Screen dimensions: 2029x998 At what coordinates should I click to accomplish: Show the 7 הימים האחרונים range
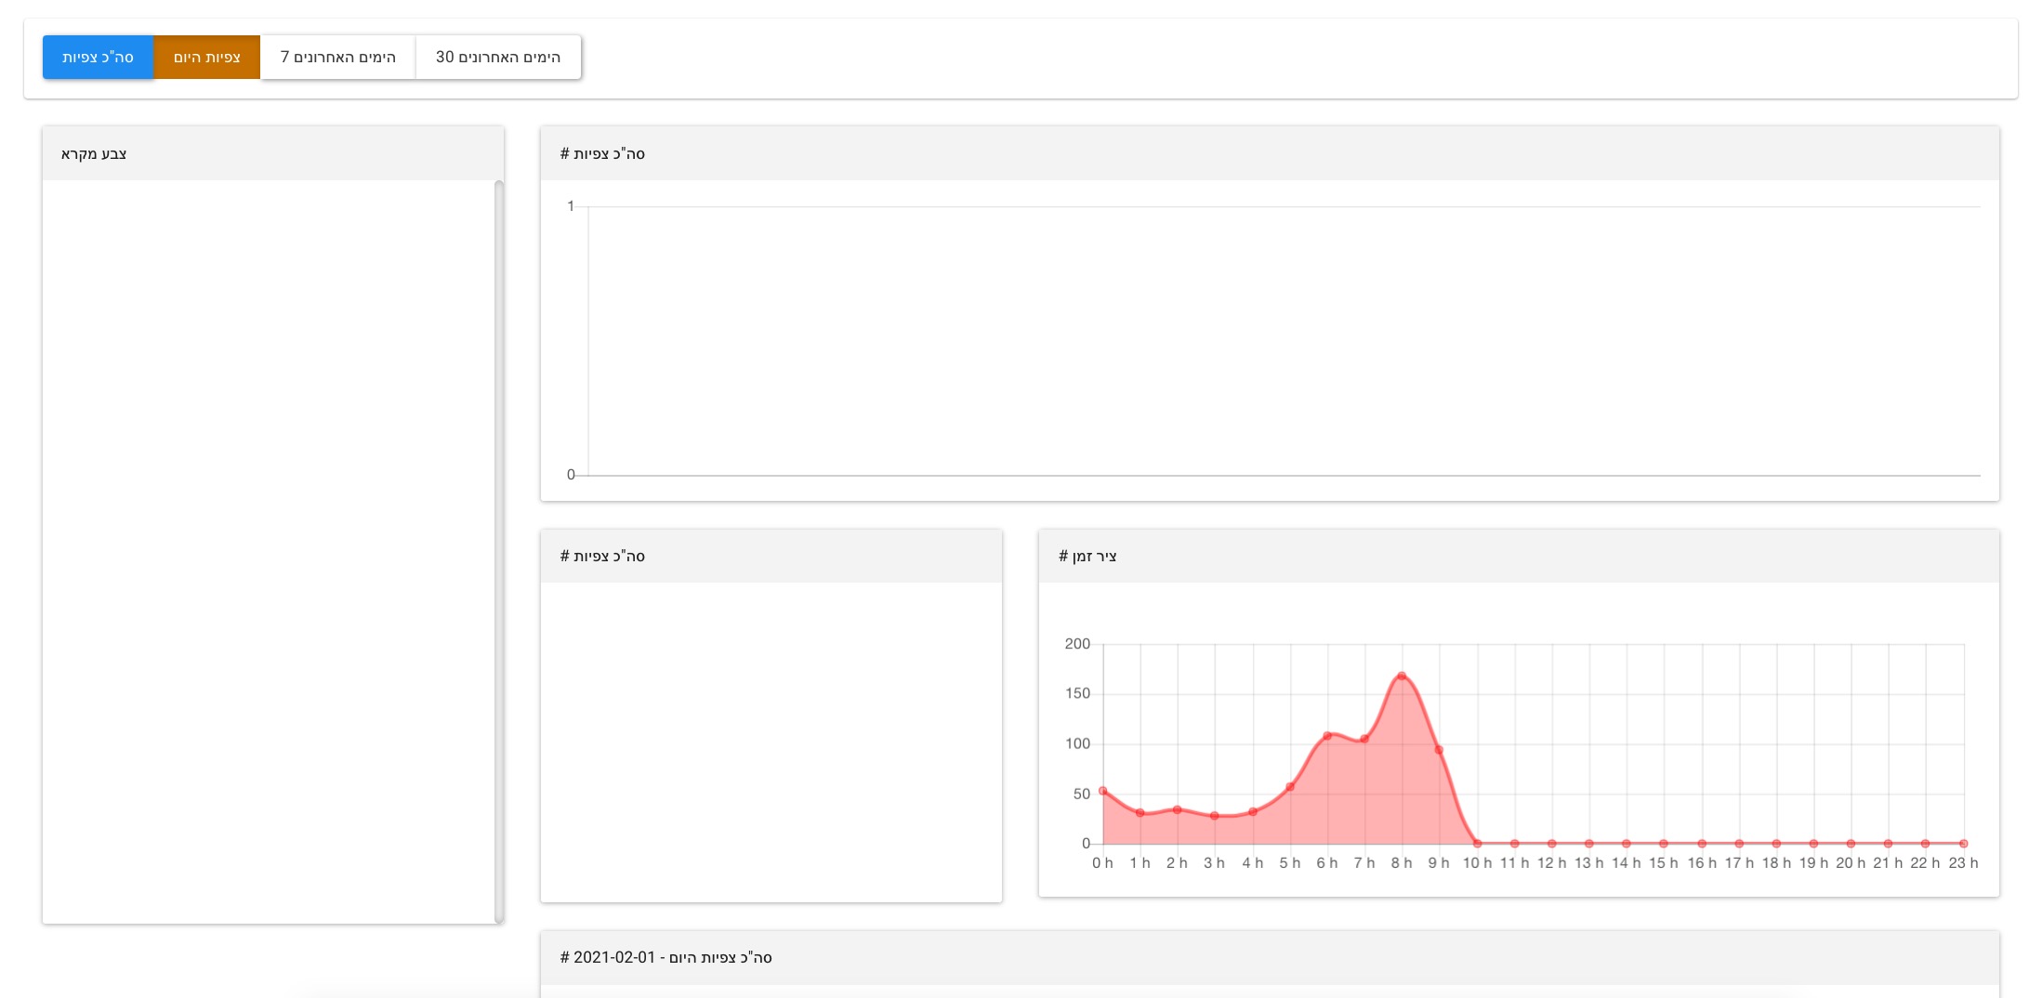coord(338,57)
